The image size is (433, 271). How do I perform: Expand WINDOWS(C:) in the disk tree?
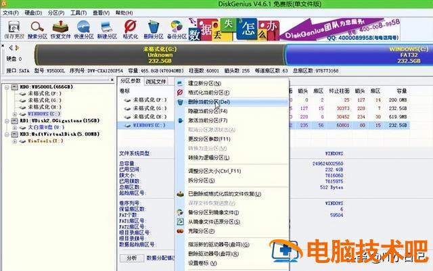tap(15, 114)
